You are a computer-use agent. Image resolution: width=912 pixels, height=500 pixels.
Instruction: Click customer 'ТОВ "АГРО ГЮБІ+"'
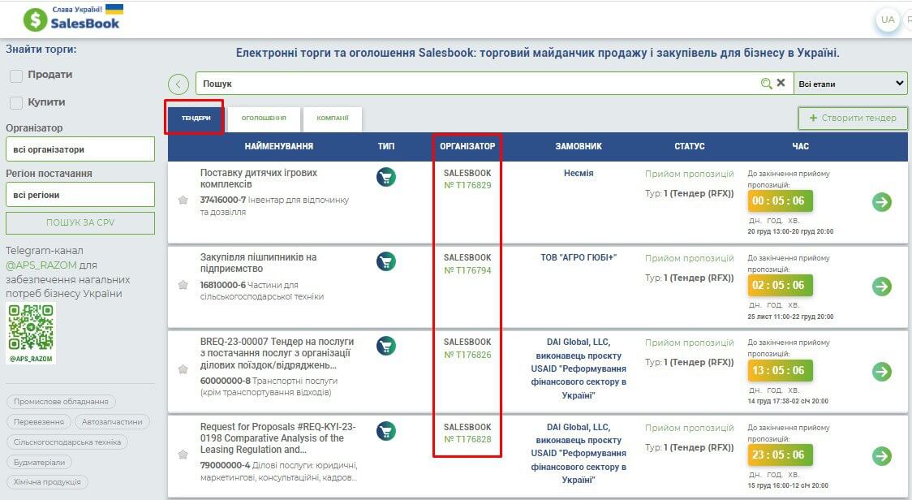[579, 257]
